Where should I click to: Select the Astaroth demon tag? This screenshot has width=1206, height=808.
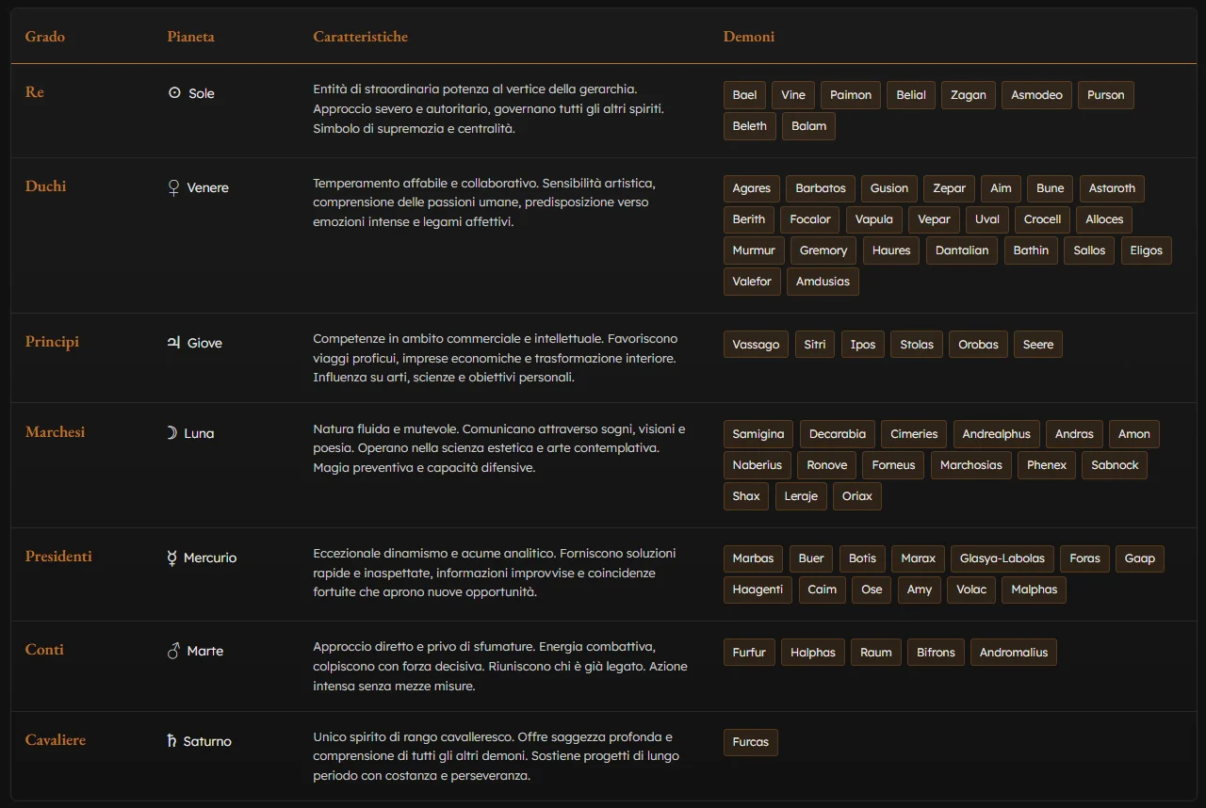pos(1112,188)
